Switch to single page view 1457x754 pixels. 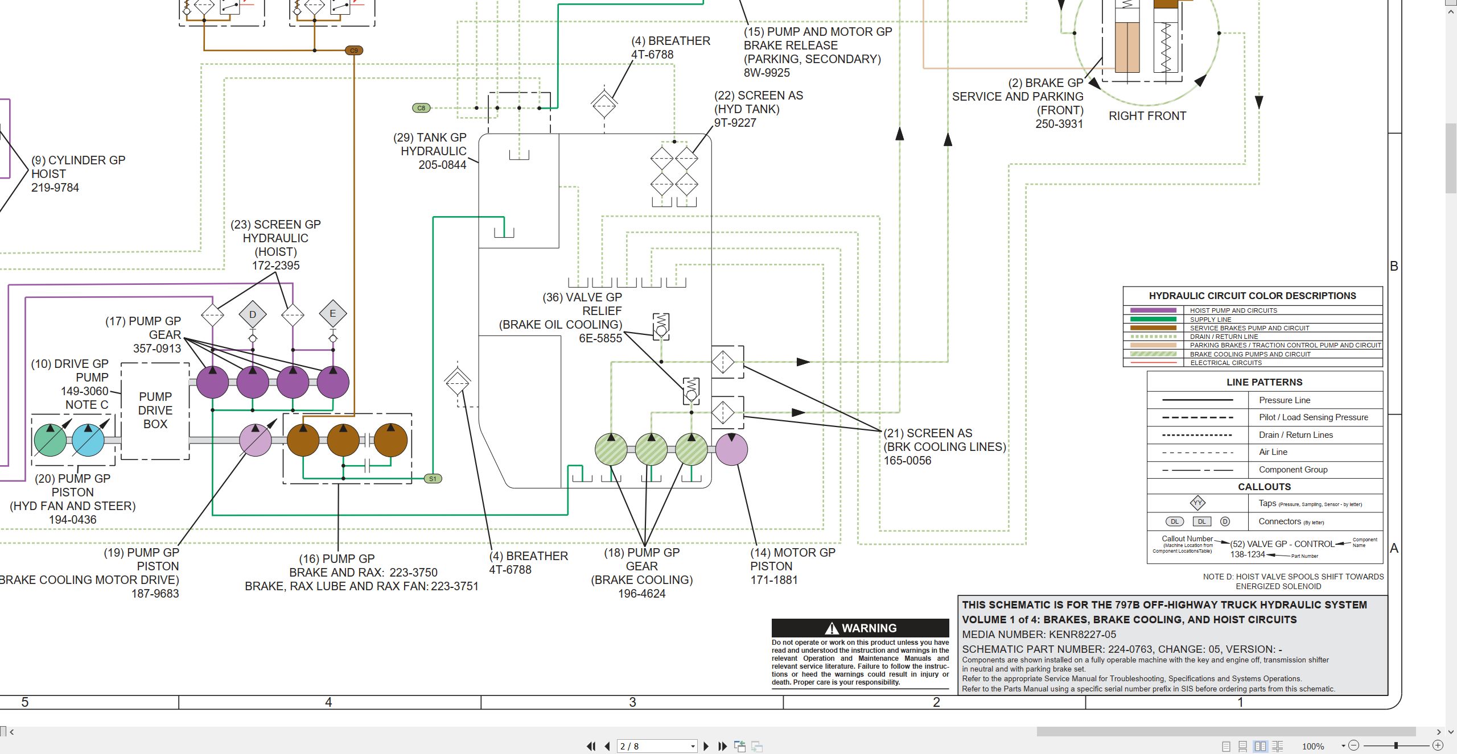tap(1226, 746)
